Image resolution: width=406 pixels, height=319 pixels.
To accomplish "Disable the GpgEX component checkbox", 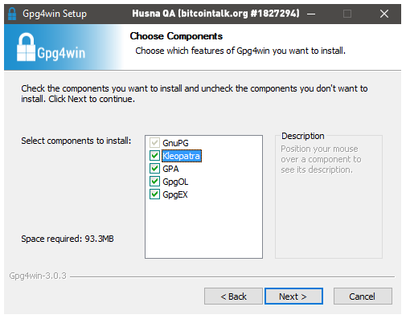I will (154, 194).
